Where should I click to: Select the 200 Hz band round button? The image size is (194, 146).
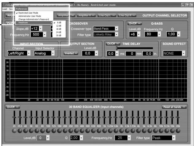click(x=65, y=131)
